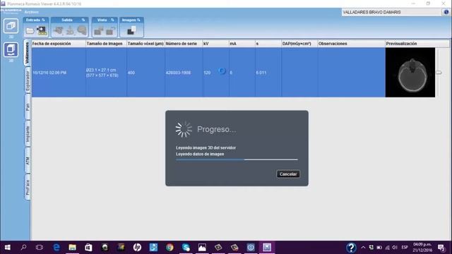Show hidden system tray icons chevron
The height and width of the screenshot is (254, 452).
coord(363,248)
